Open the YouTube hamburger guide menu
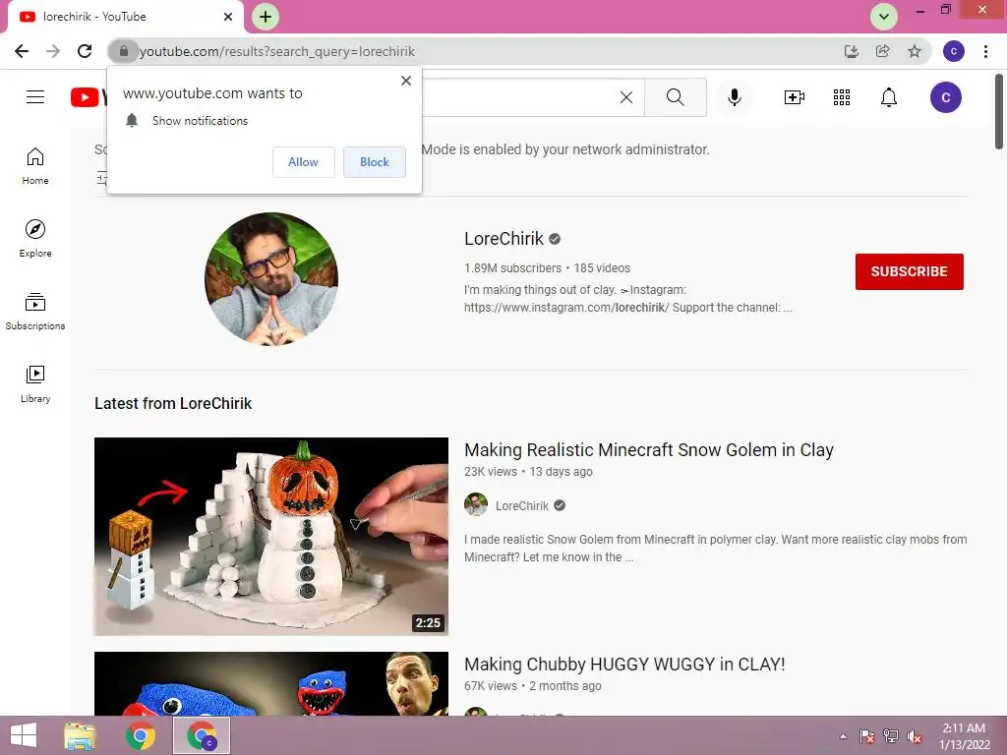The width and height of the screenshot is (1007, 755). pos(35,97)
